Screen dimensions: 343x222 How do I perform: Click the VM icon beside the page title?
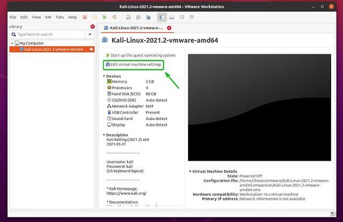(x=105, y=40)
